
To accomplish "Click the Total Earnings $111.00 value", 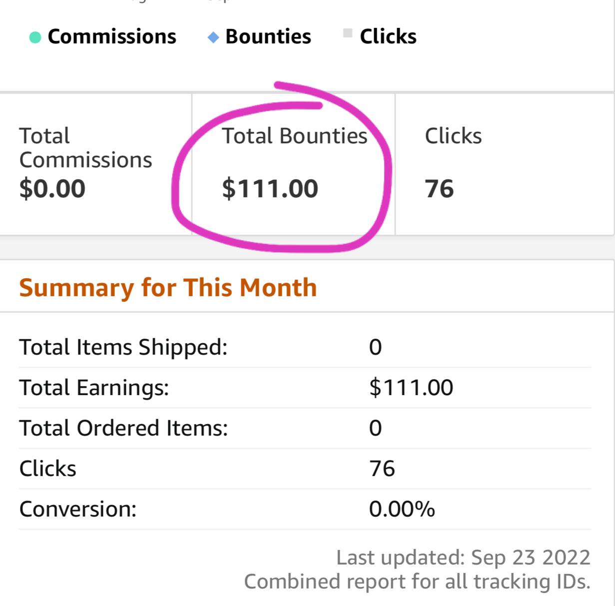I will [411, 388].
